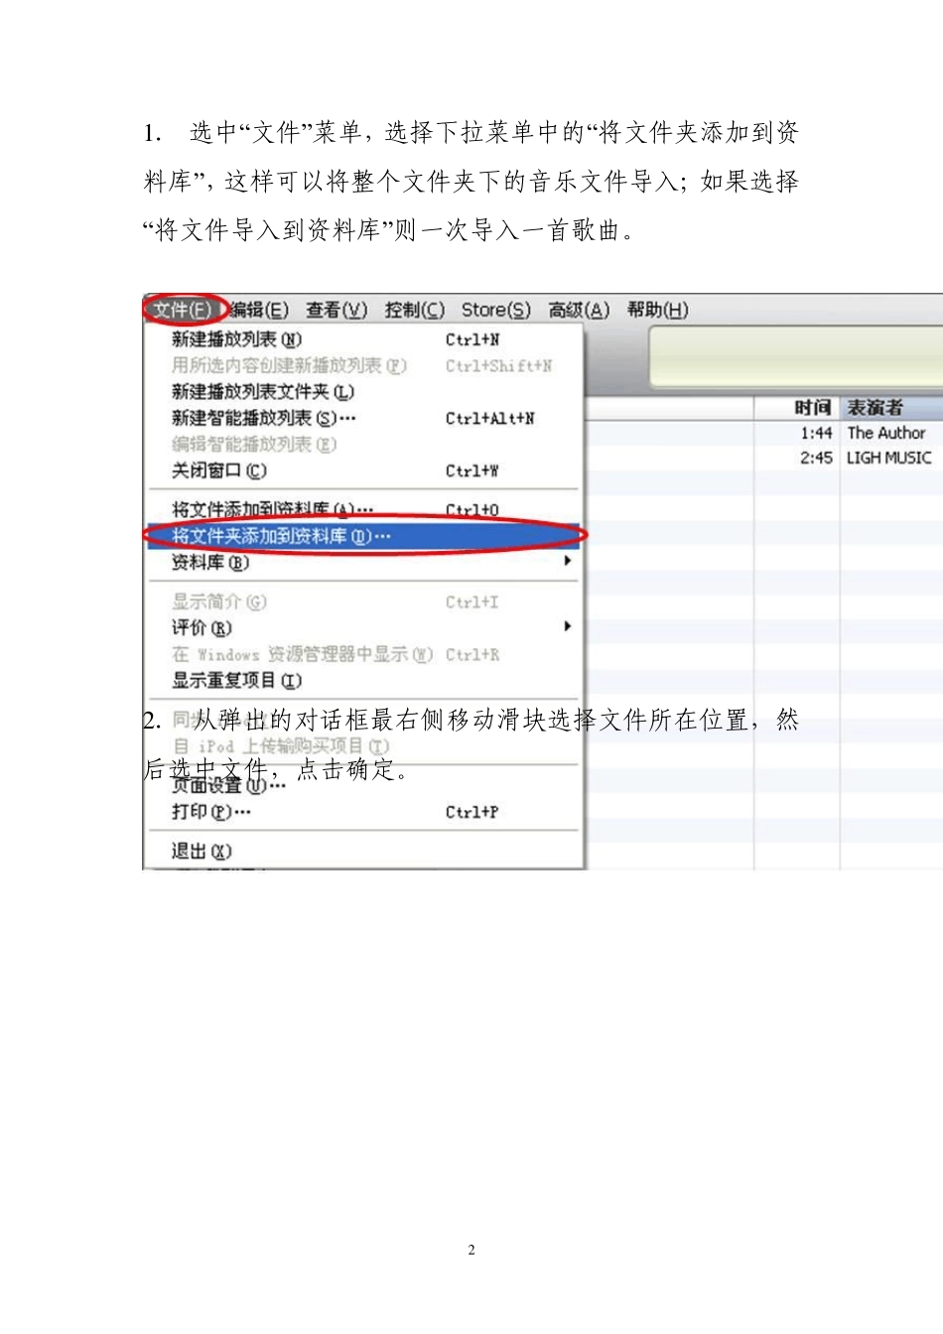Choose 新建播放列表文件夹(L) entry
This screenshot has height=1334, width=943.
pos(364,392)
